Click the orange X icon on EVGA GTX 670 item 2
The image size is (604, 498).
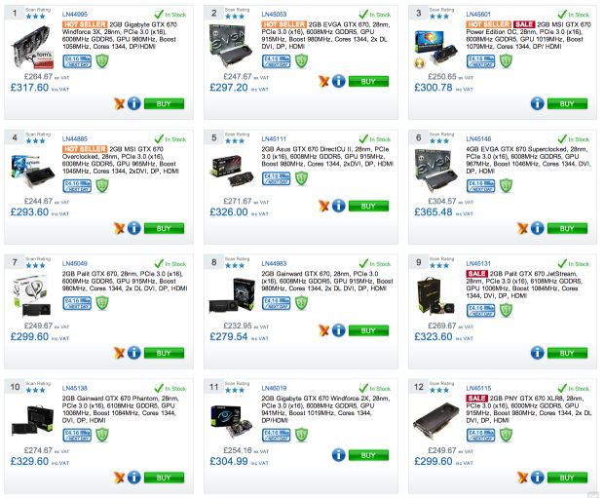coord(324,81)
